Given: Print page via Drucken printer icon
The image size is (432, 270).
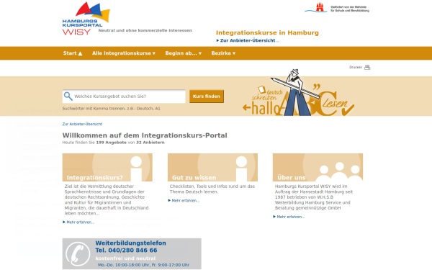Looking at the screenshot, I should click(367, 67).
